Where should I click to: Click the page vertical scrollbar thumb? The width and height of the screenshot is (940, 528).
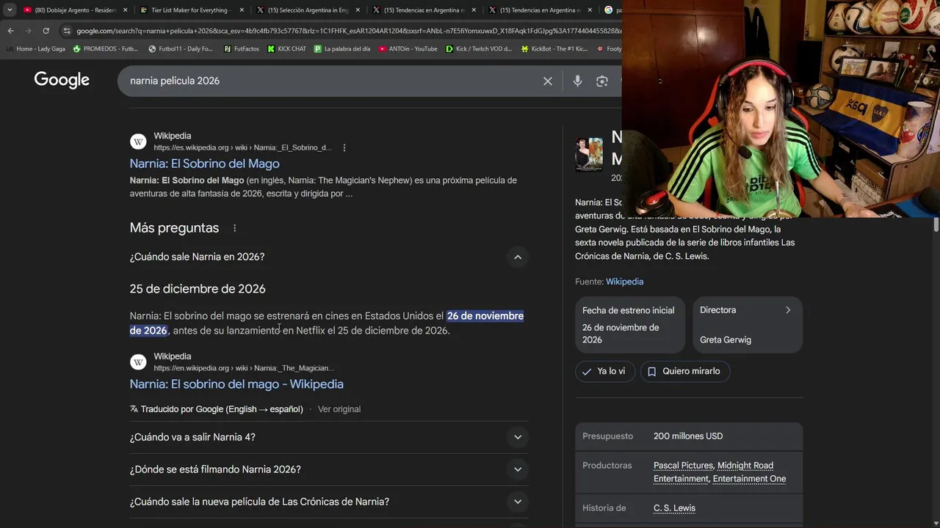point(936,224)
